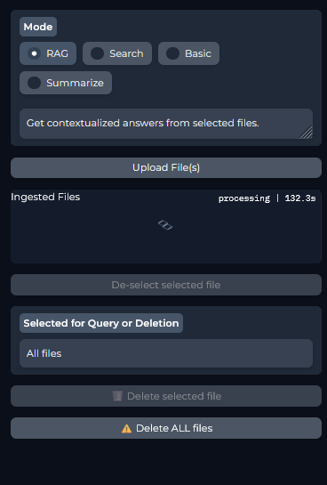327x485 pixels.
Task: Click the Ingested Files label
Action: point(45,197)
